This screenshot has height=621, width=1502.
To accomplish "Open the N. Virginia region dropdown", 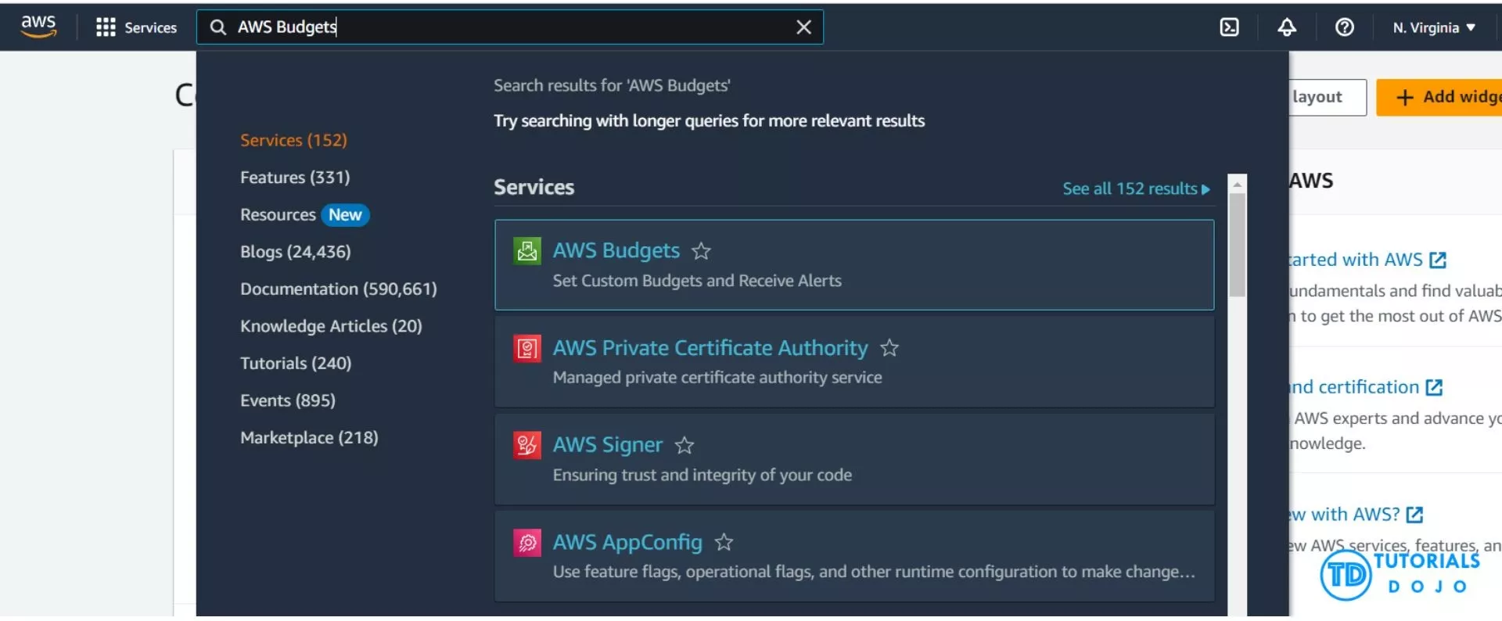I will click(1434, 27).
